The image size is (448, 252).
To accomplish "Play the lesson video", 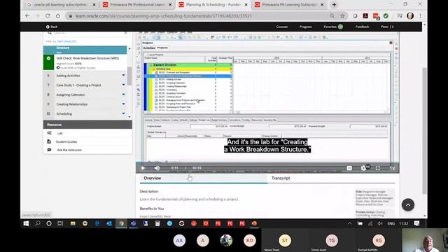I will (143, 168).
